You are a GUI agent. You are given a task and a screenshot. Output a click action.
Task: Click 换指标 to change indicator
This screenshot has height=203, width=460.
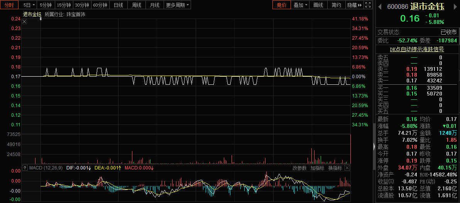335,168
